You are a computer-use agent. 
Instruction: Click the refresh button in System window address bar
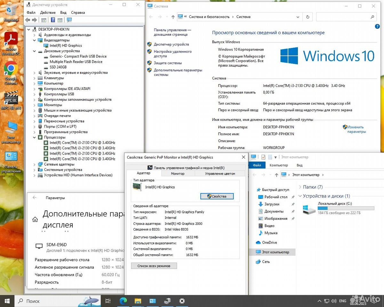click(x=308, y=17)
